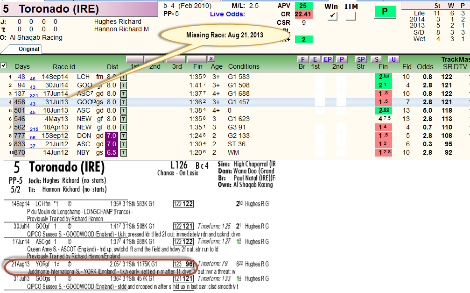This screenshot has width=470, height=293.
Task: Click the 1:24 finish time cell
Action: pos(197,136)
